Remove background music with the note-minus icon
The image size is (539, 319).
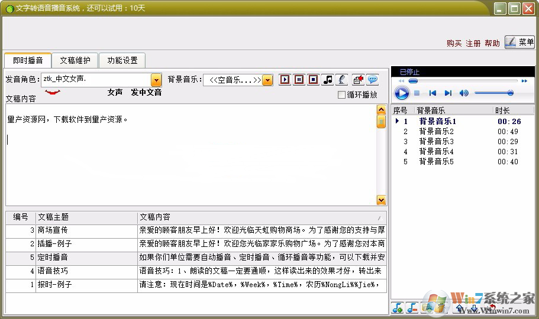[x=412, y=308]
